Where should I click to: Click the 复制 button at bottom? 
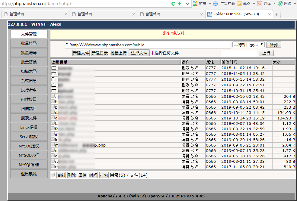(61, 175)
